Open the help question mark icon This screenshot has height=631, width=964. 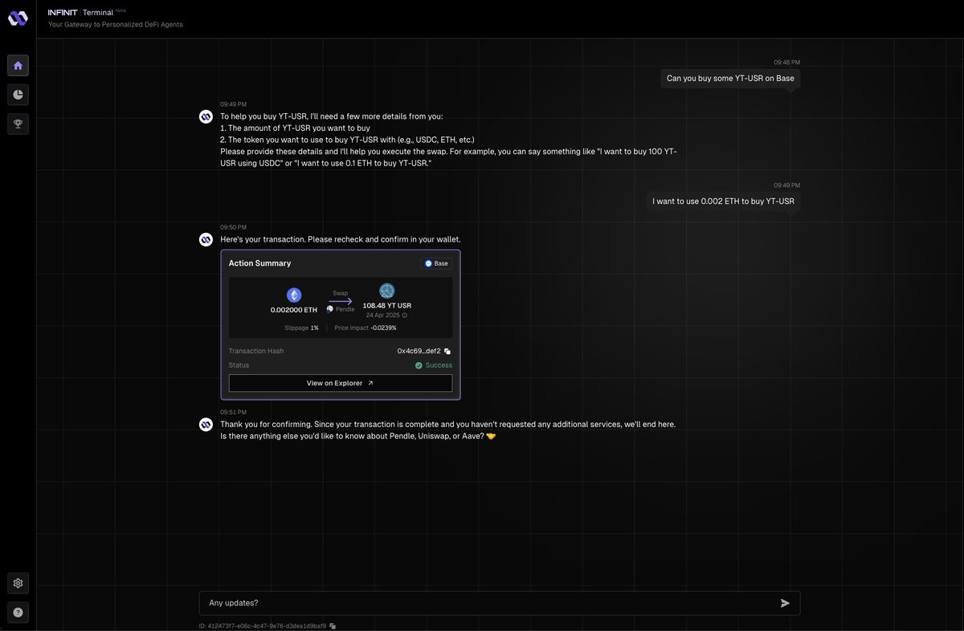[x=18, y=612]
